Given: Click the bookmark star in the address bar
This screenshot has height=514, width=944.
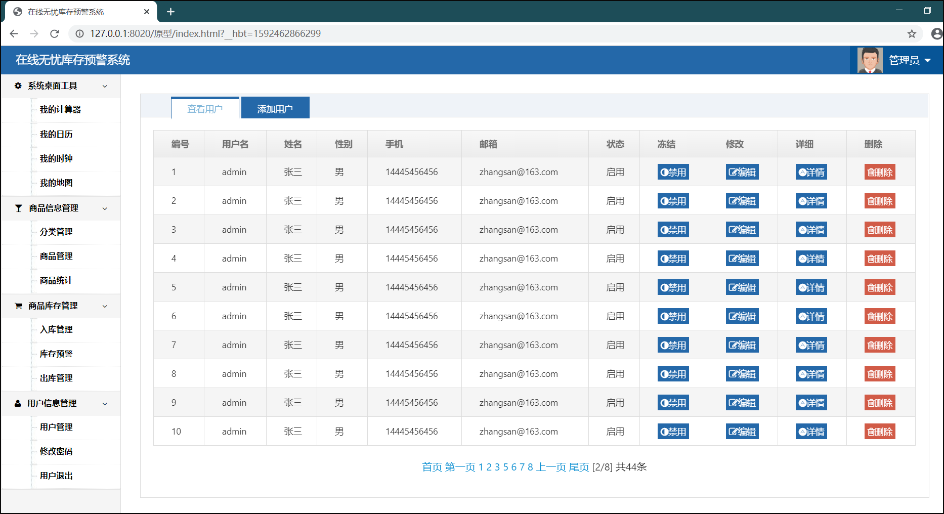Looking at the screenshot, I should (x=913, y=33).
